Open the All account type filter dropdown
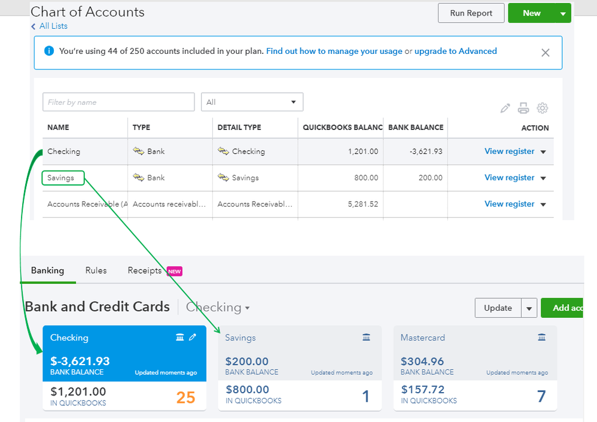The width and height of the screenshot is (597, 422). pyautogui.click(x=252, y=102)
